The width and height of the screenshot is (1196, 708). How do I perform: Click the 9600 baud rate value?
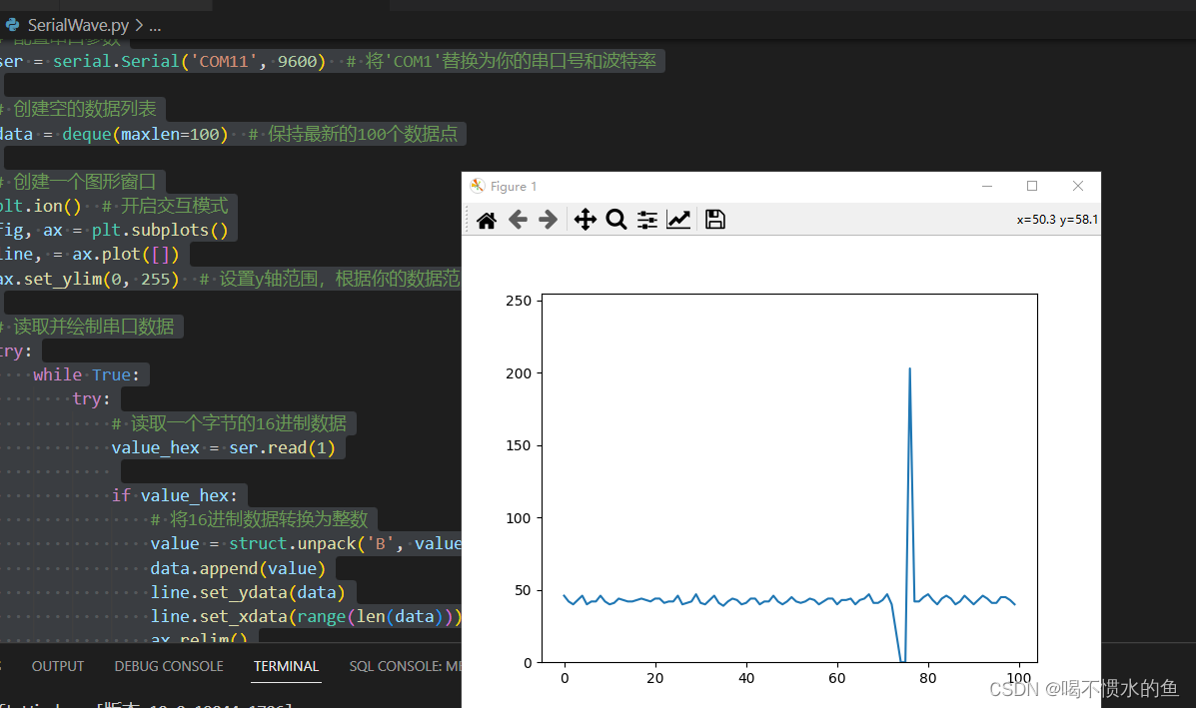297,61
